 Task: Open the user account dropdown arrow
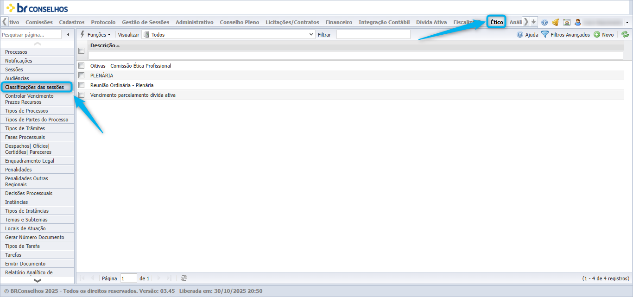point(627,22)
